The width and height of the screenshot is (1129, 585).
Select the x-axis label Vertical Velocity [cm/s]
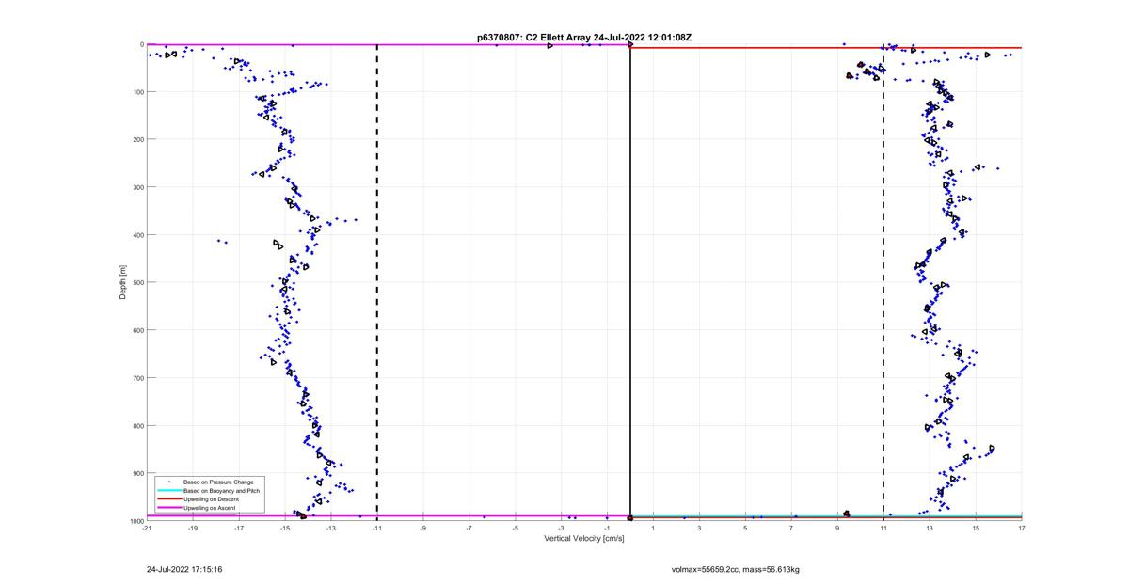pyautogui.click(x=584, y=539)
